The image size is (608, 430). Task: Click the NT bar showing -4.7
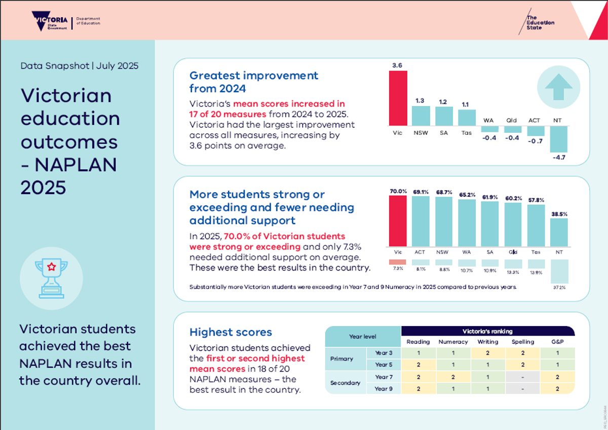(559, 139)
